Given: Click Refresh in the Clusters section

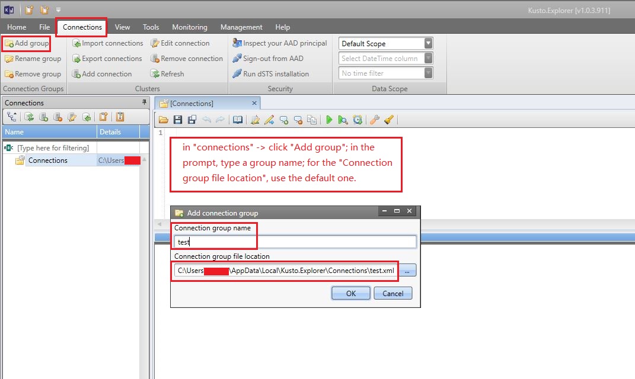Looking at the screenshot, I should point(167,74).
